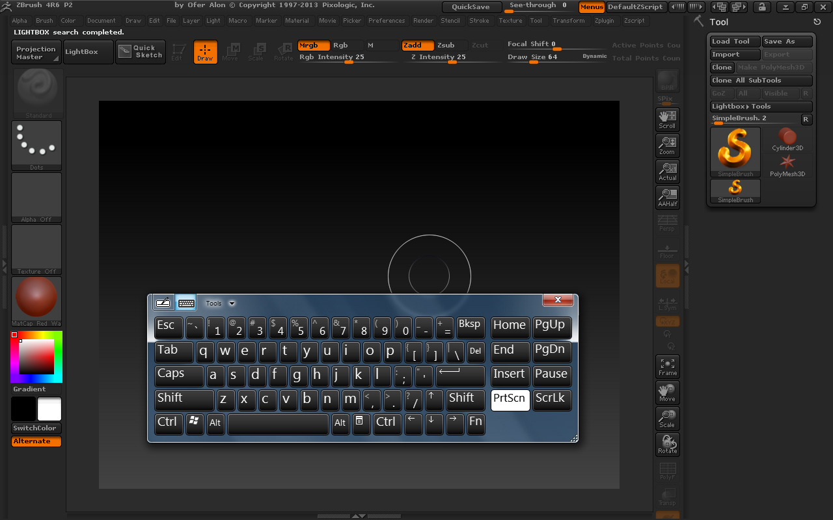
Task: Open the Zplugin menu
Action: pyautogui.click(x=604, y=21)
